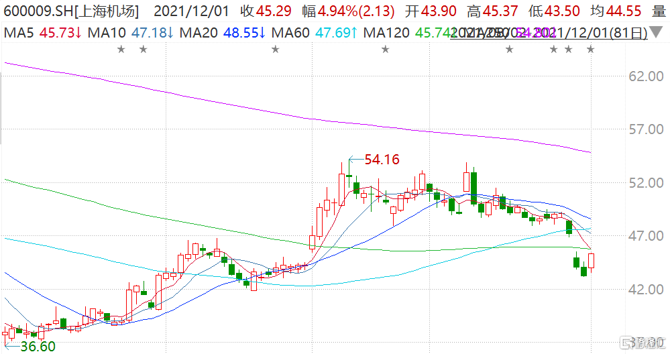Click the closing price 收45.29
The height and width of the screenshot is (354, 670).
[266, 11]
